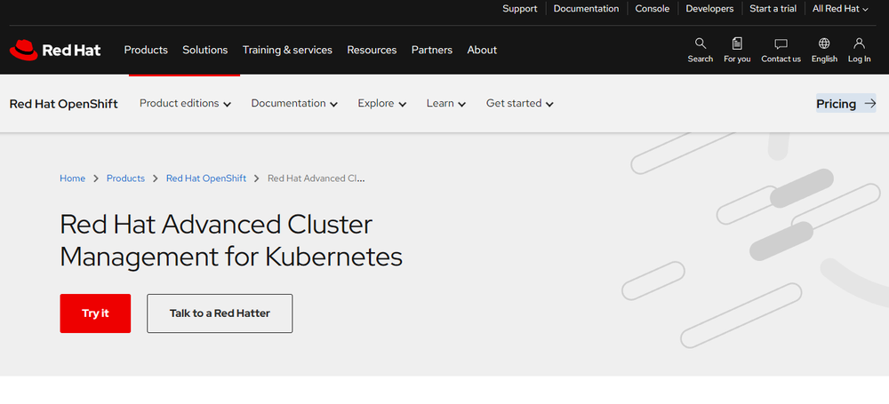Click the Red Hat OpenShift section title
The width and height of the screenshot is (889, 404).
[63, 104]
